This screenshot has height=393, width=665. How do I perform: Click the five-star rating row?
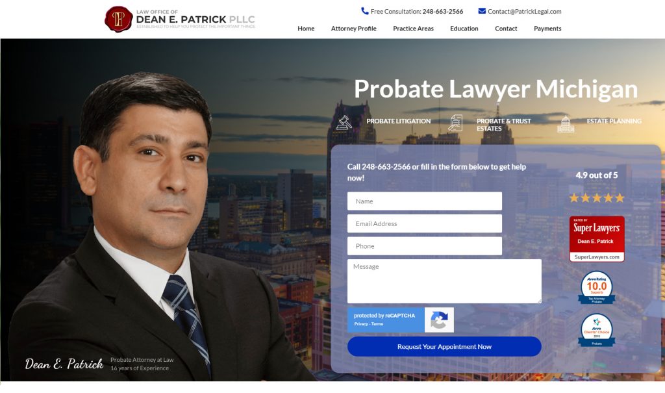pyautogui.click(x=597, y=197)
